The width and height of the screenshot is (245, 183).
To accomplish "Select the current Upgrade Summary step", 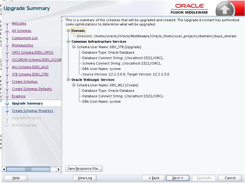I will click(27, 103).
